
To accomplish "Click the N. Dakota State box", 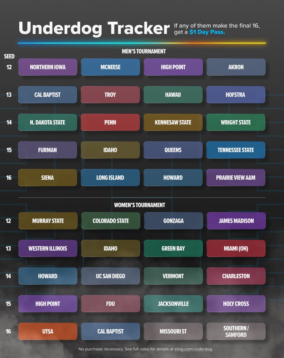I will point(48,122).
